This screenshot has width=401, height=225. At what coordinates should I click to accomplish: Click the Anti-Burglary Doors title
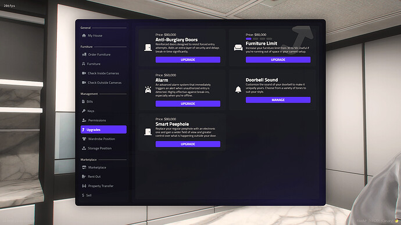tap(177, 40)
